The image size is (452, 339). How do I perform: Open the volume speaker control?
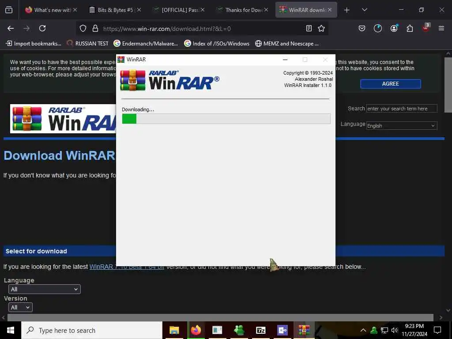[x=394, y=330]
